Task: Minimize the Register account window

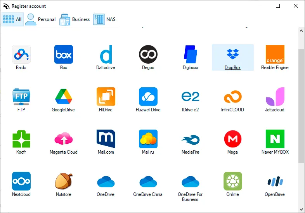Action: click(260, 6)
